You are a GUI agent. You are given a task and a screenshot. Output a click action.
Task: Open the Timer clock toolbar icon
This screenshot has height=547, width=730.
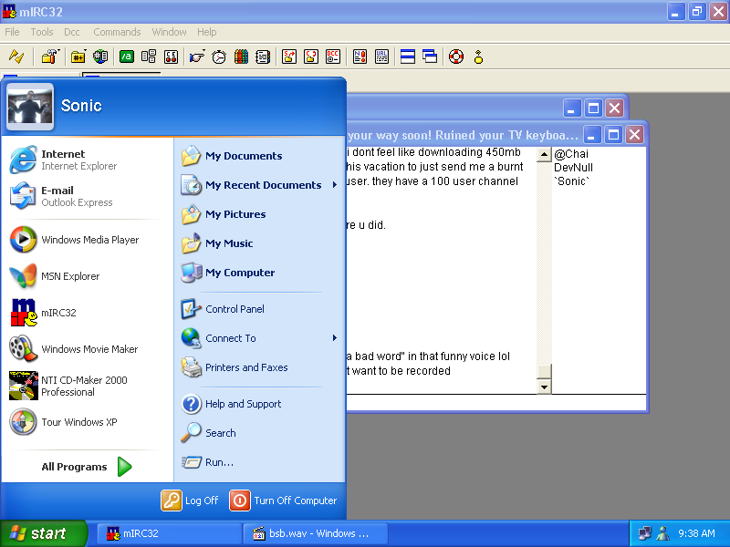click(219, 57)
